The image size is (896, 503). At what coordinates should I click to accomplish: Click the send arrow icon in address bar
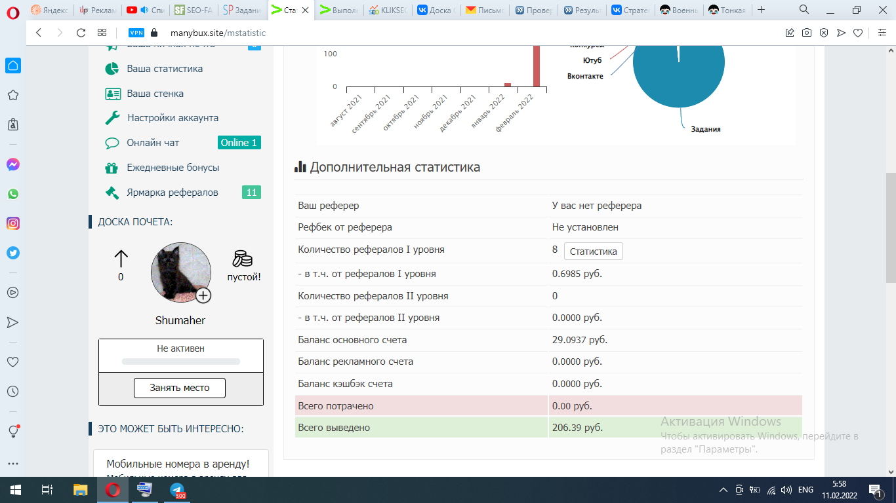coord(841,33)
